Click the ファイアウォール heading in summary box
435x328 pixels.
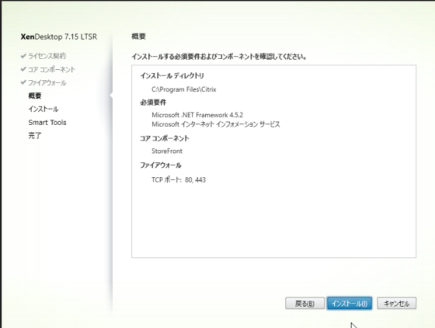click(x=161, y=165)
